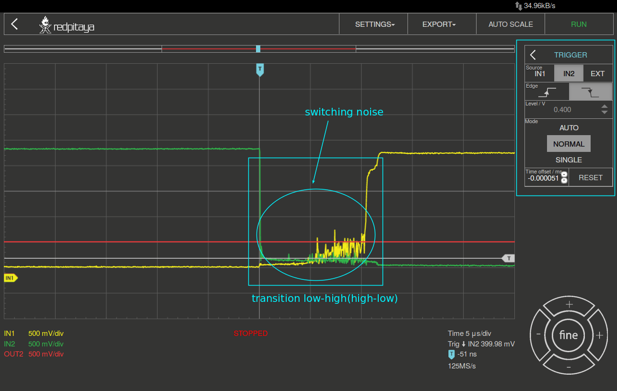Choose the falling edge trigger icon
This screenshot has height=391, width=617.
click(x=590, y=92)
